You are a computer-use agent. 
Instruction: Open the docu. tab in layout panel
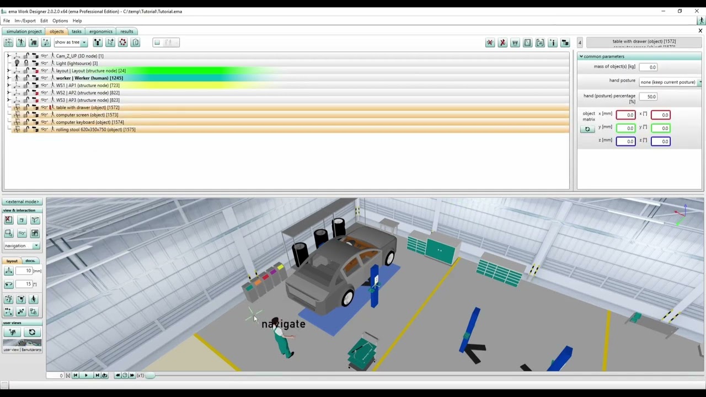[x=30, y=261]
